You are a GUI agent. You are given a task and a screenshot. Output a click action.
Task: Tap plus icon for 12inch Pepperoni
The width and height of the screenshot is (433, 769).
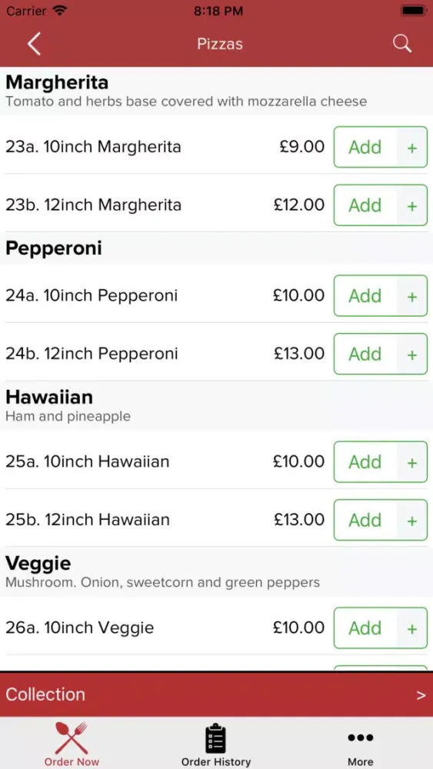pos(412,354)
